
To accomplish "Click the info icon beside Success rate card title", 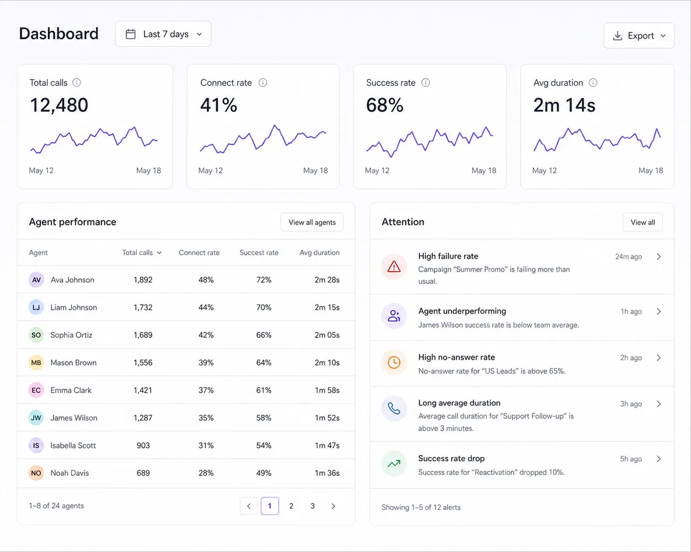I will click(426, 83).
